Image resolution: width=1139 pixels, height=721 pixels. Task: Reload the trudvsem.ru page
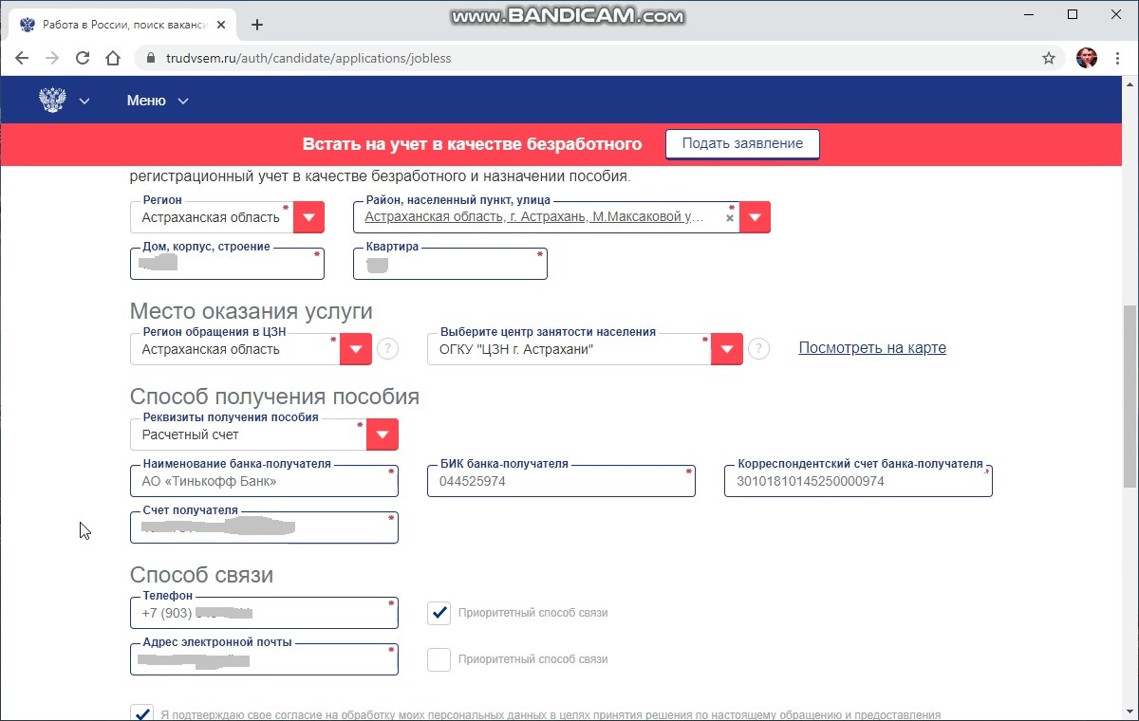pyautogui.click(x=83, y=58)
